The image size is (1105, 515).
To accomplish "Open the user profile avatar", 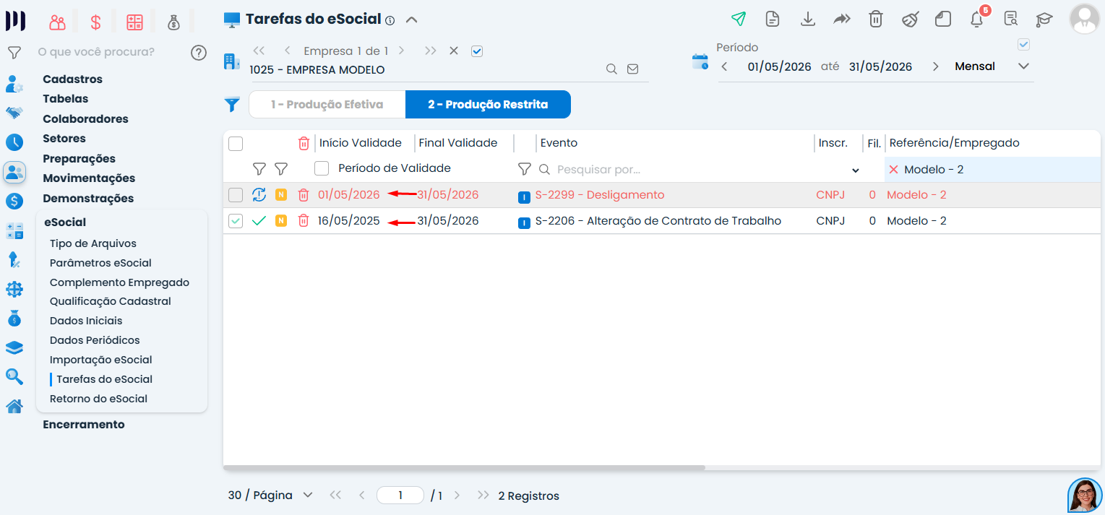I will (x=1084, y=20).
